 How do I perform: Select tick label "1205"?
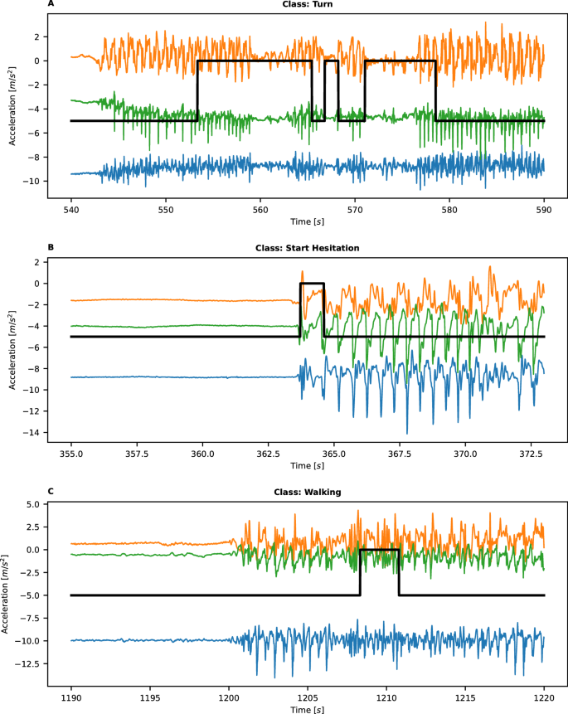click(308, 698)
